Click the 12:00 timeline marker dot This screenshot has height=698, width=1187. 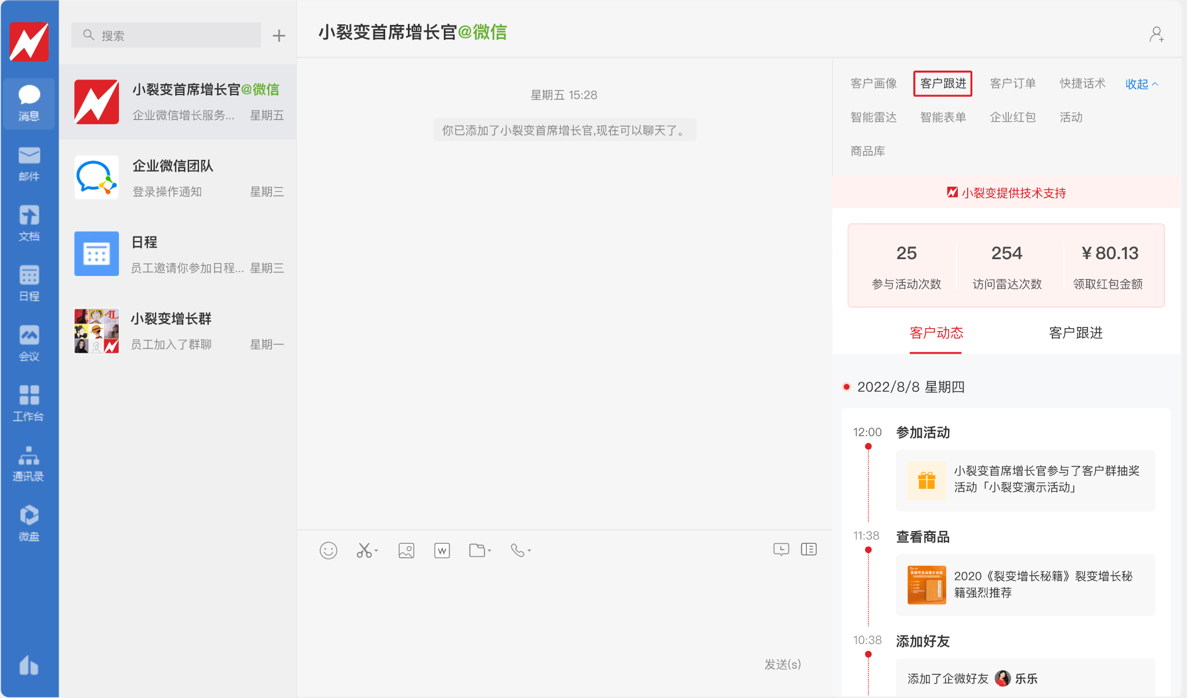(x=868, y=446)
